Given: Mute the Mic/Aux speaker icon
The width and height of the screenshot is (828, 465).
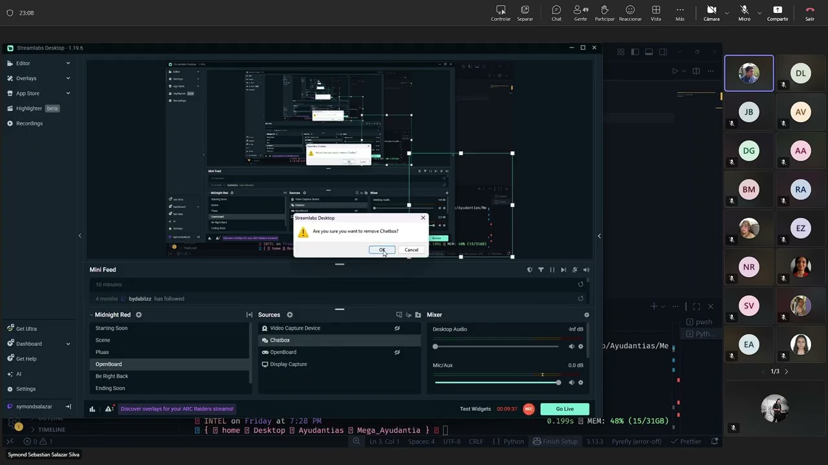Looking at the screenshot, I should coord(571,382).
